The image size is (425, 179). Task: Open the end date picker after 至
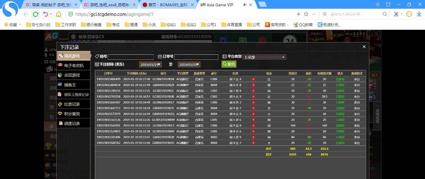click(189, 65)
